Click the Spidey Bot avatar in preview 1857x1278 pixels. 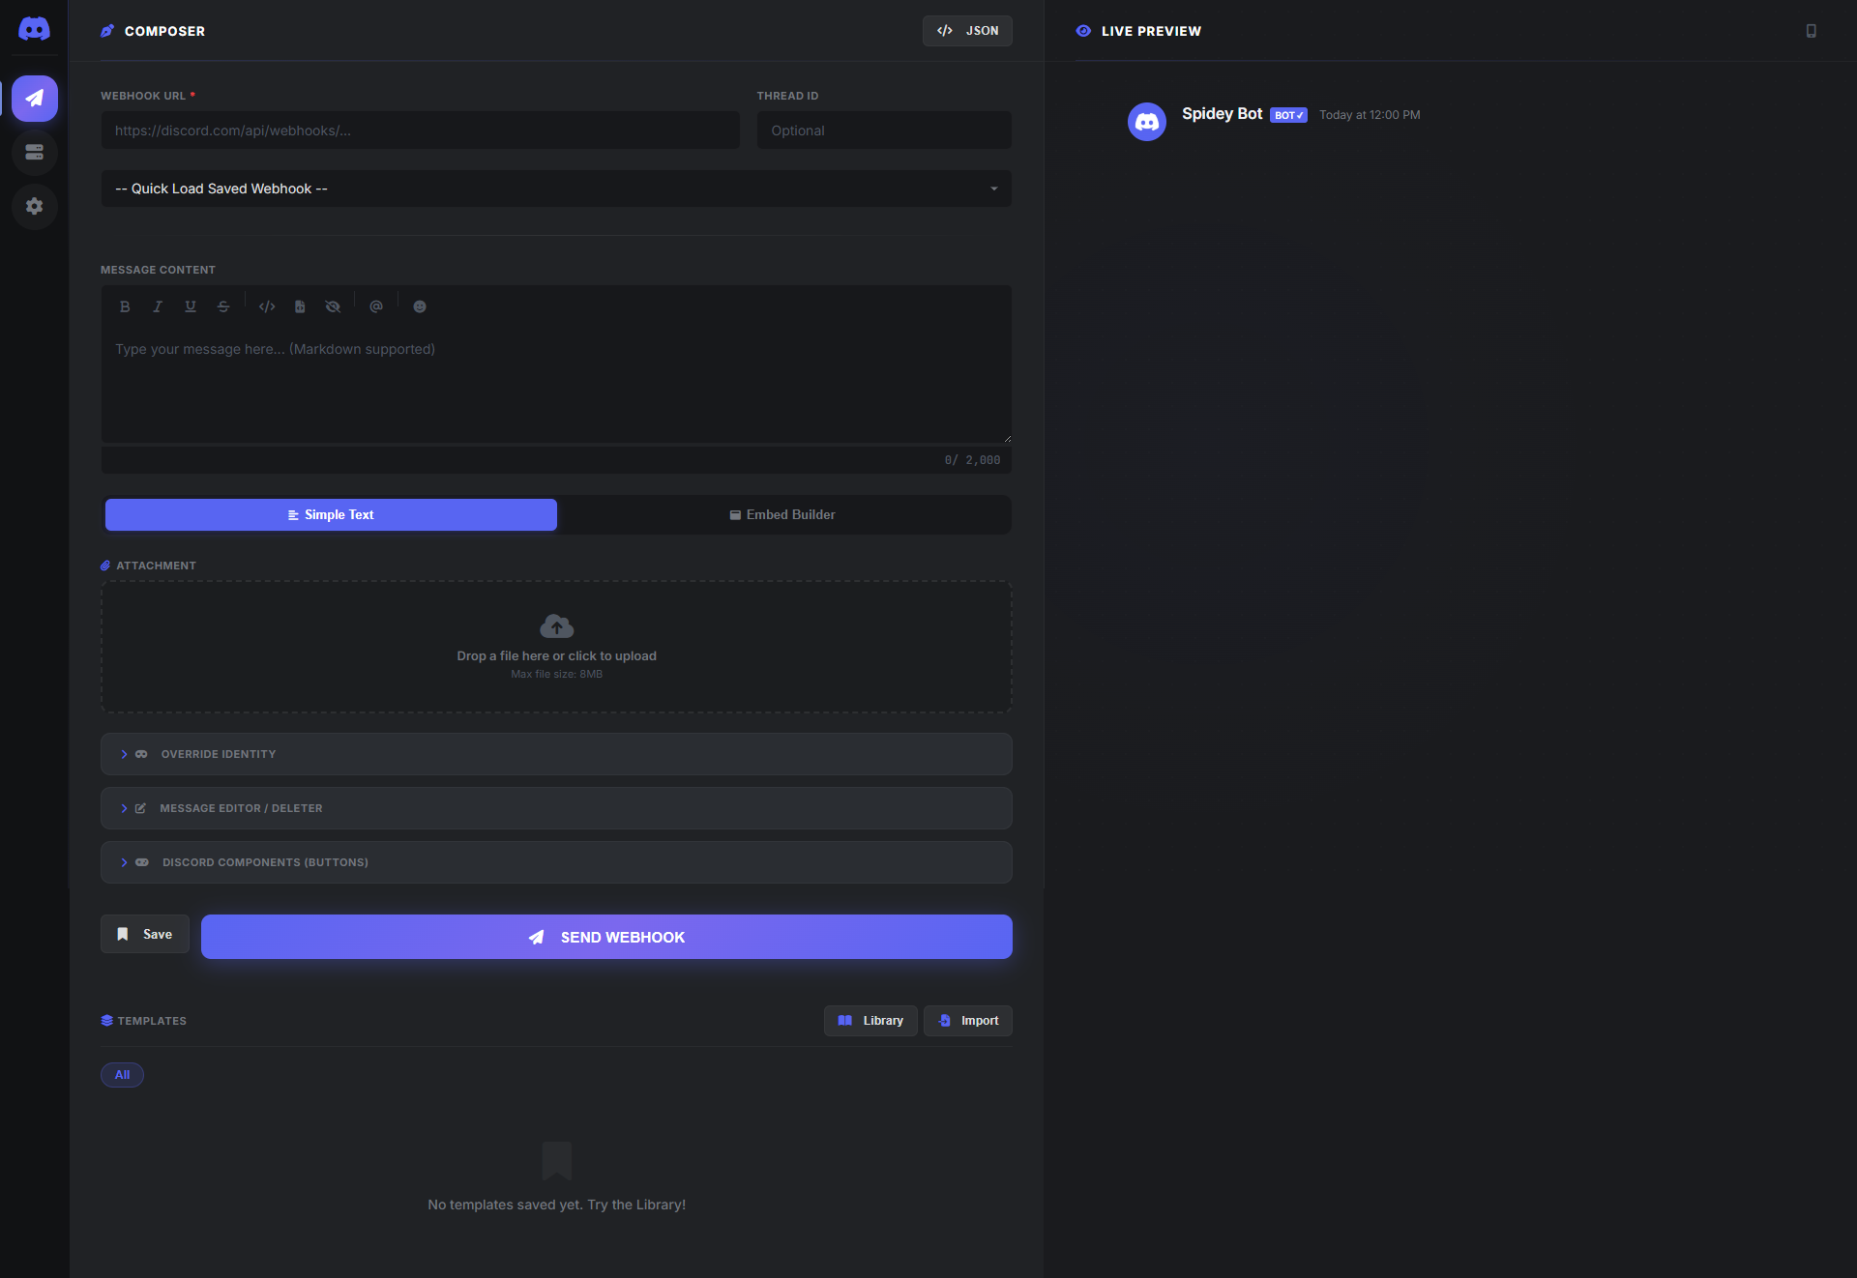[1147, 122]
